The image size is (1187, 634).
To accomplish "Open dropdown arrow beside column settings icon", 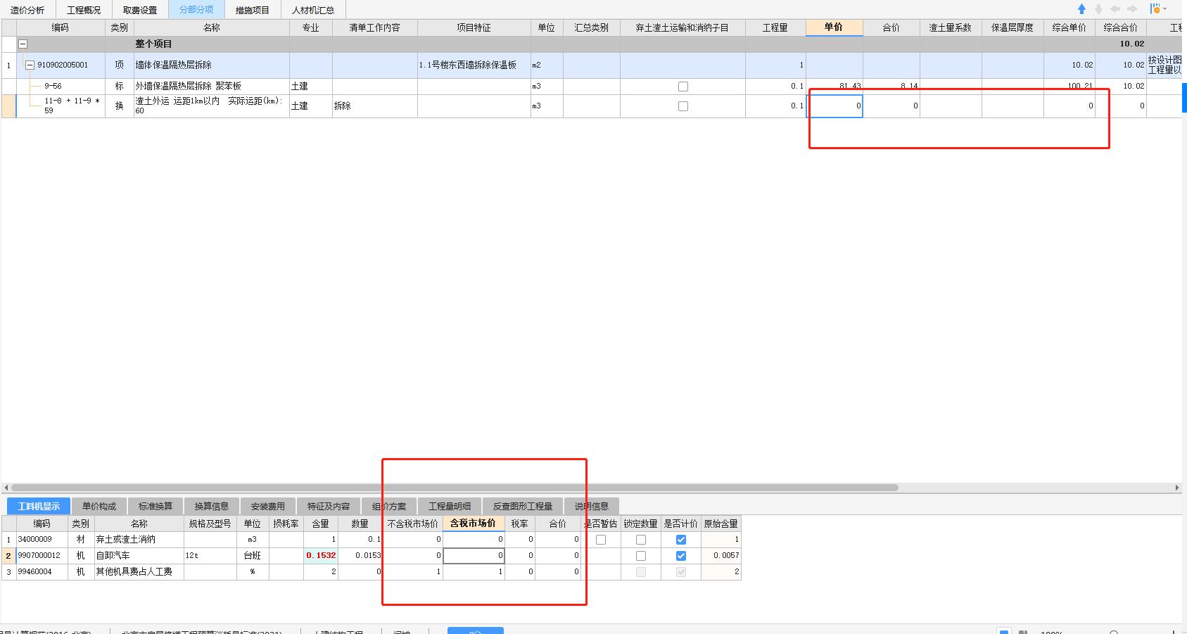I will [1164, 9].
